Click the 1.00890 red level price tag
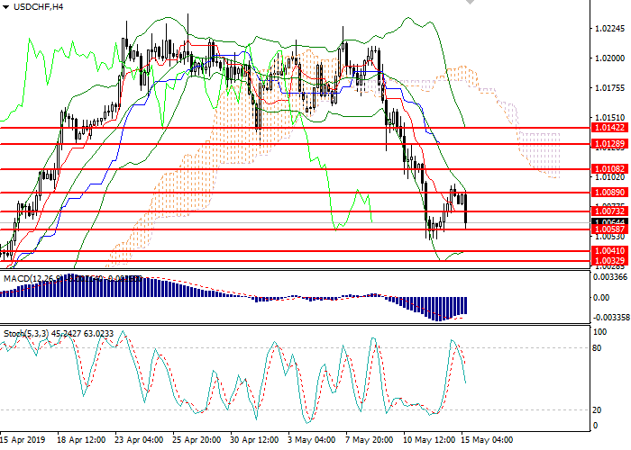Viewport: 631px width, 450px height. click(610, 192)
